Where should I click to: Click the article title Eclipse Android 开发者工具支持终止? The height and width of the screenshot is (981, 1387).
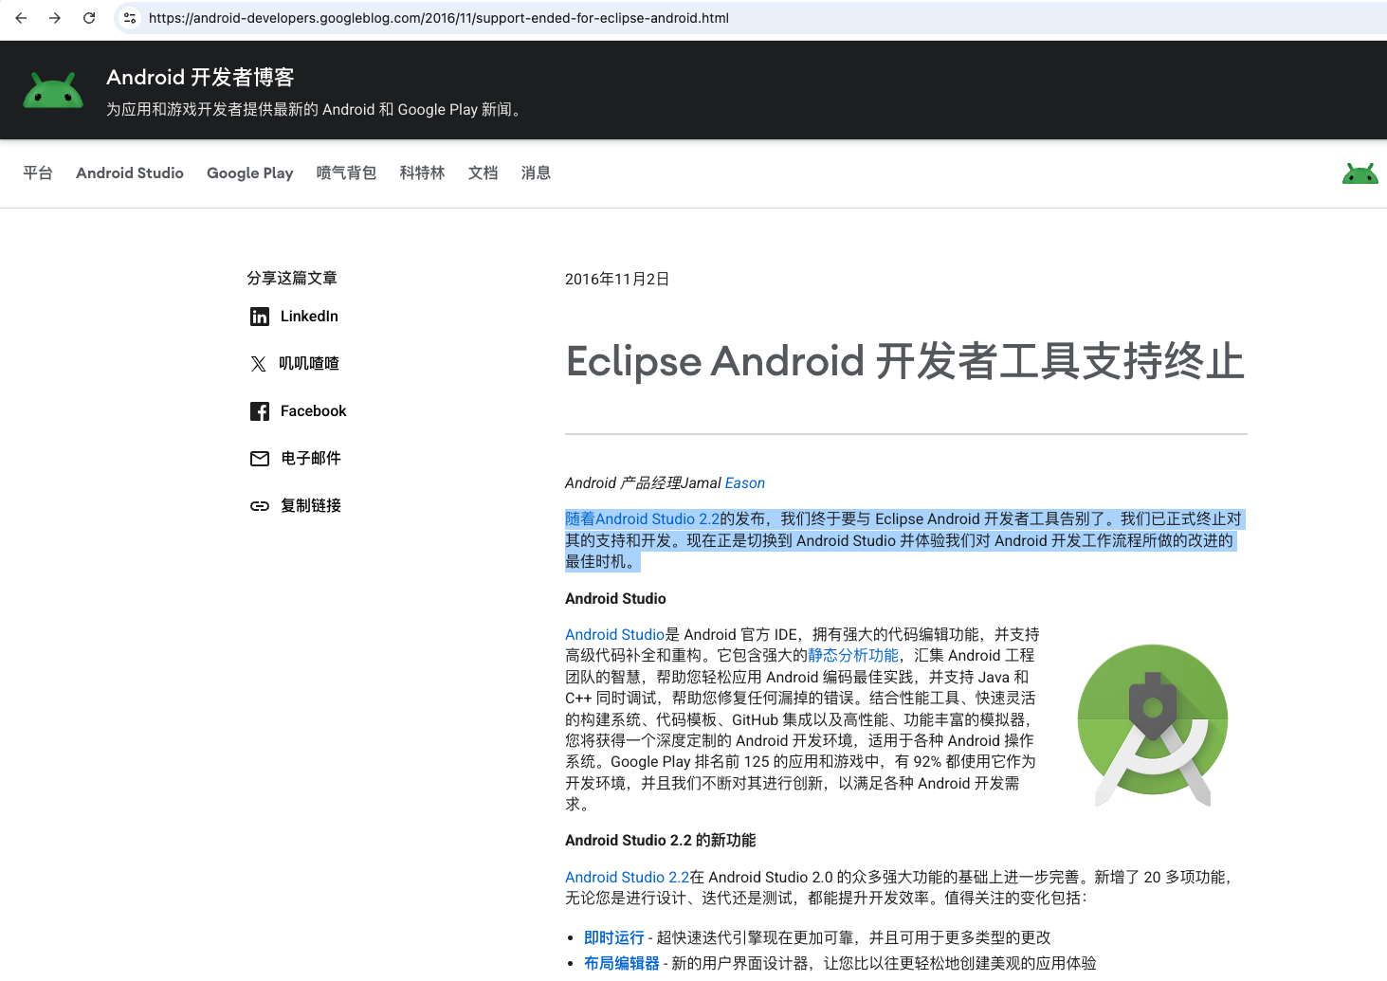point(905,362)
